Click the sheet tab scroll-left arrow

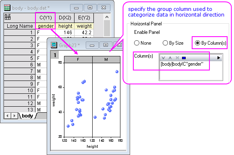point(8,116)
